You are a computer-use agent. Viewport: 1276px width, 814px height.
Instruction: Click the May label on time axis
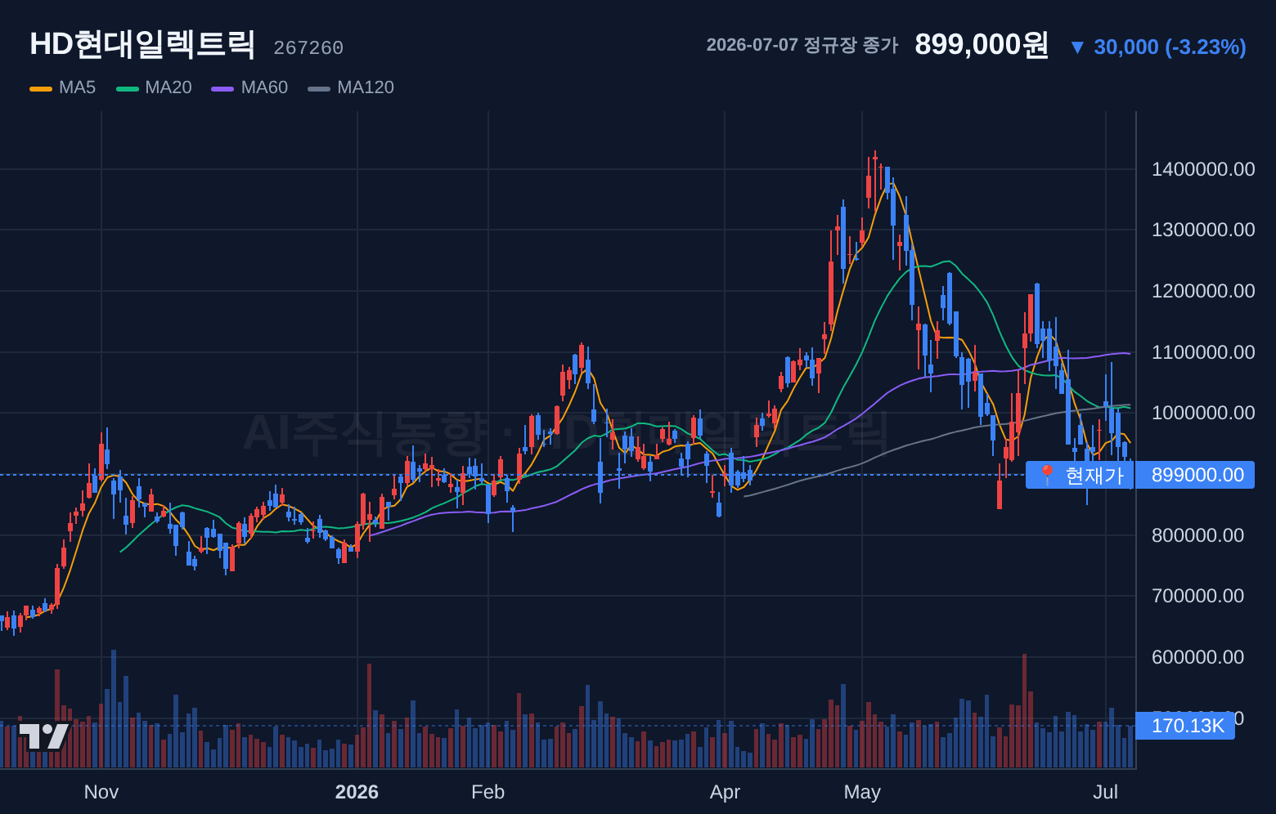click(862, 792)
